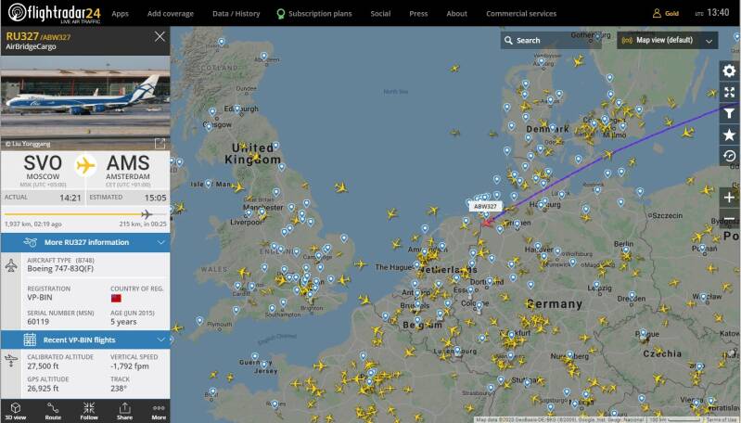Click the AirBridgeCargo airline name
This screenshot has height=423, width=741.
click(x=31, y=46)
